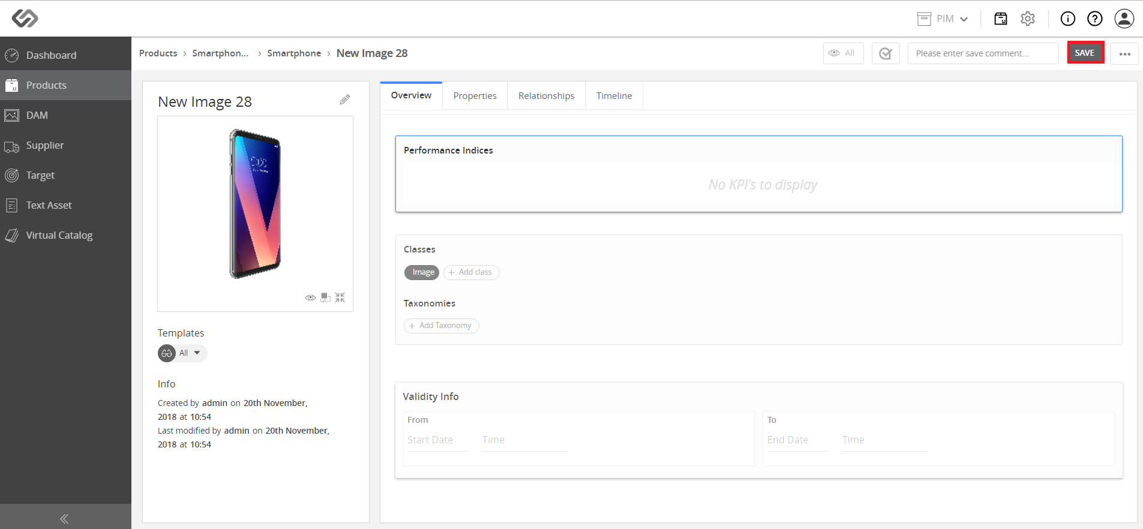The height and width of the screenshot is (529, 1143).
Task: Open the user profile icon
Action: (x=1124, y=19)
